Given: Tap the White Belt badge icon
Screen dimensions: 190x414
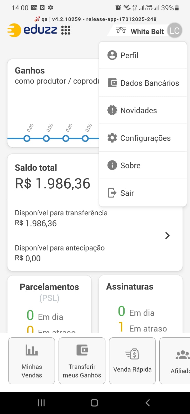Looking at the screenshot, I should [121, 31].
